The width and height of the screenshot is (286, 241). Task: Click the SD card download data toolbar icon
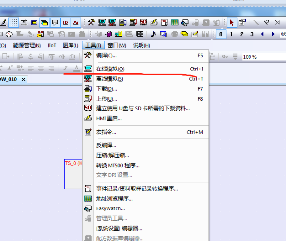click(143, 22)
